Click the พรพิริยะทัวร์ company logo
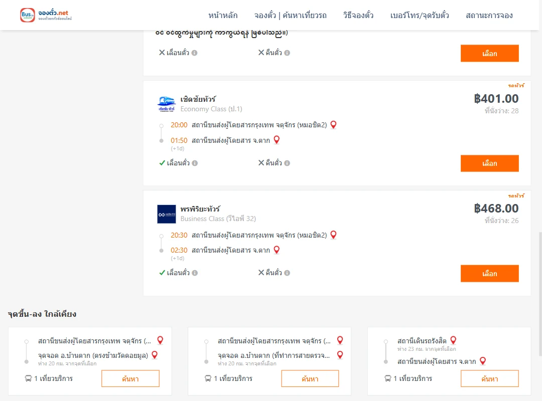The width and height of the screenshot is (542, 401). pos(167,214)
